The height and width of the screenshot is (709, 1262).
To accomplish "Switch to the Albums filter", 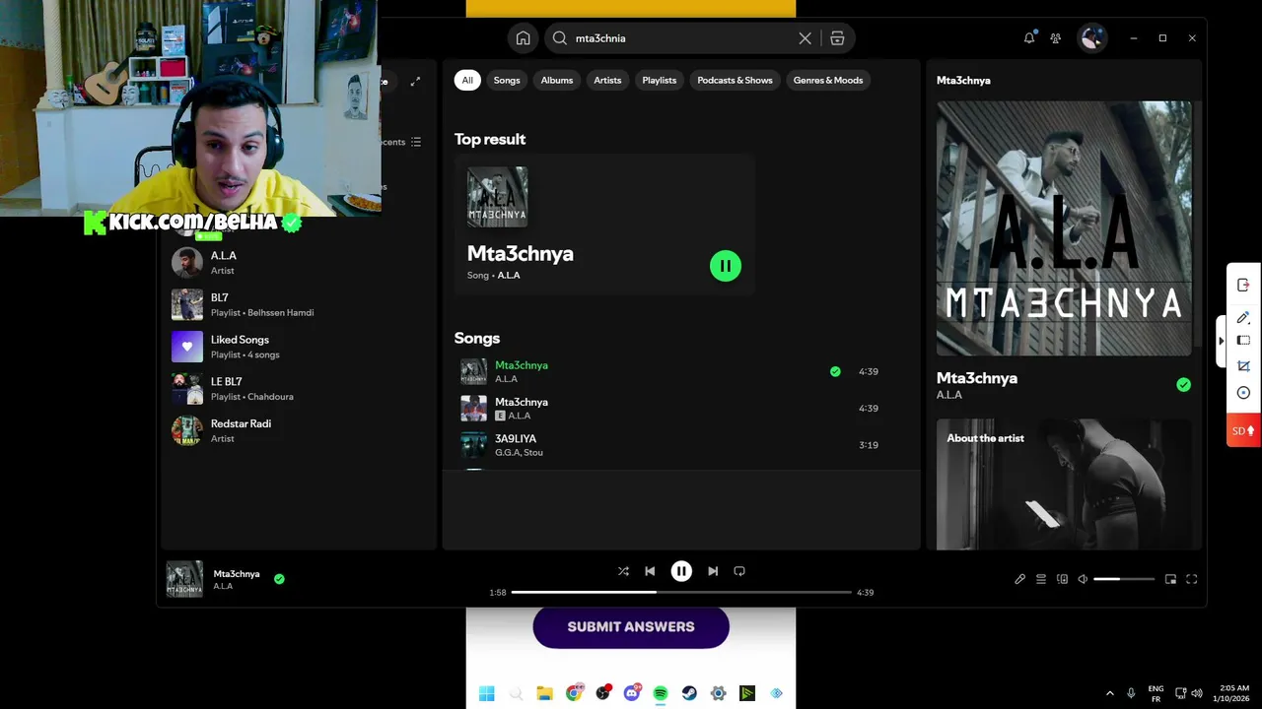I will (557, 80).
